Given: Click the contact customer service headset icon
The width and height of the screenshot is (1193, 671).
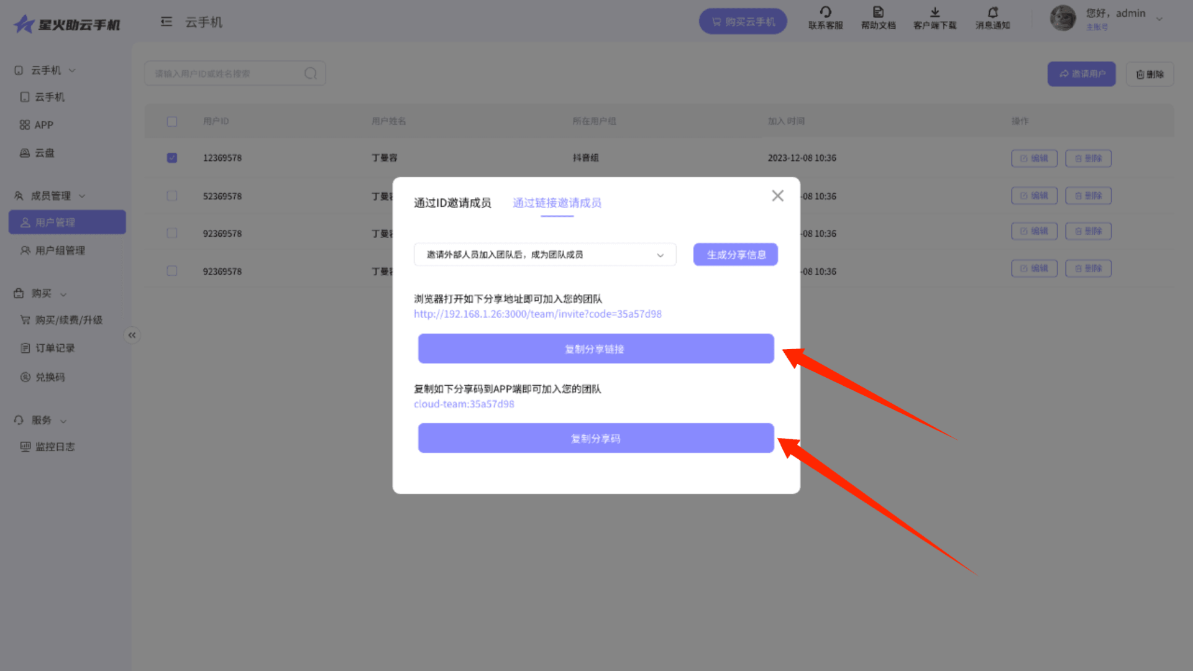Looking at the screenshot, I should point(825,12).
